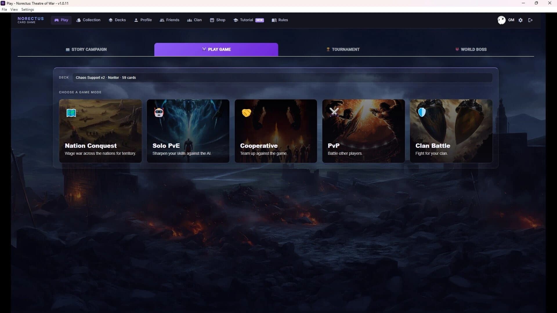The height and width of the screenshot is (313, 557).
Task: Click the Clan Battle shield icon
Action: pos(422,112)
